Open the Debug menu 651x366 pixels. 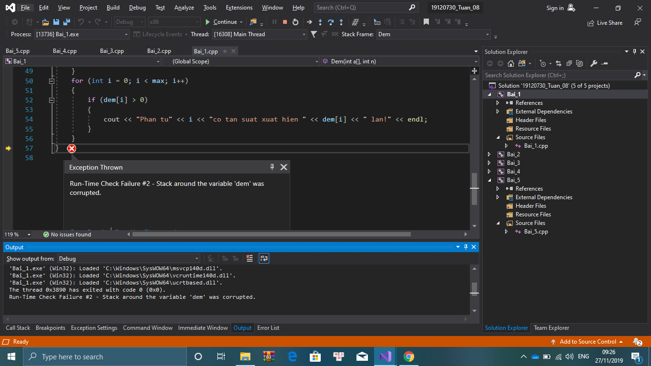click(137, 8)
